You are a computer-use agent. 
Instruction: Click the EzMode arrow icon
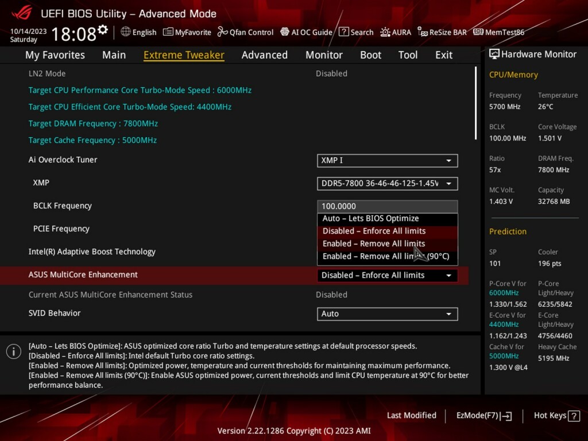tap(506, 416)
